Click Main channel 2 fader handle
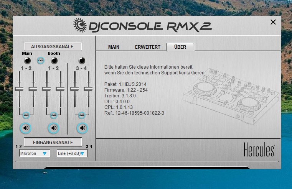 tap(33, 89)
